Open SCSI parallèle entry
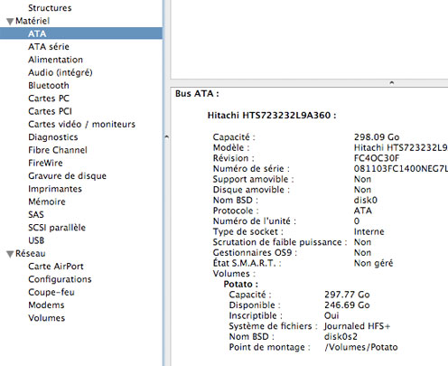 [x=57, y=228]
